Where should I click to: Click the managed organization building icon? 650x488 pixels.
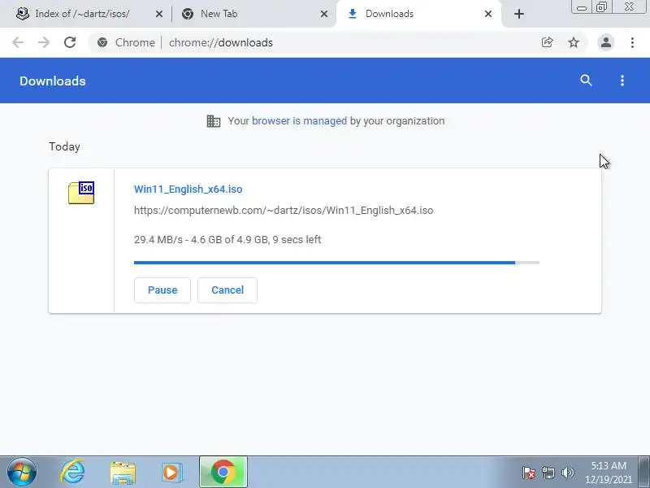click(214, 121)
